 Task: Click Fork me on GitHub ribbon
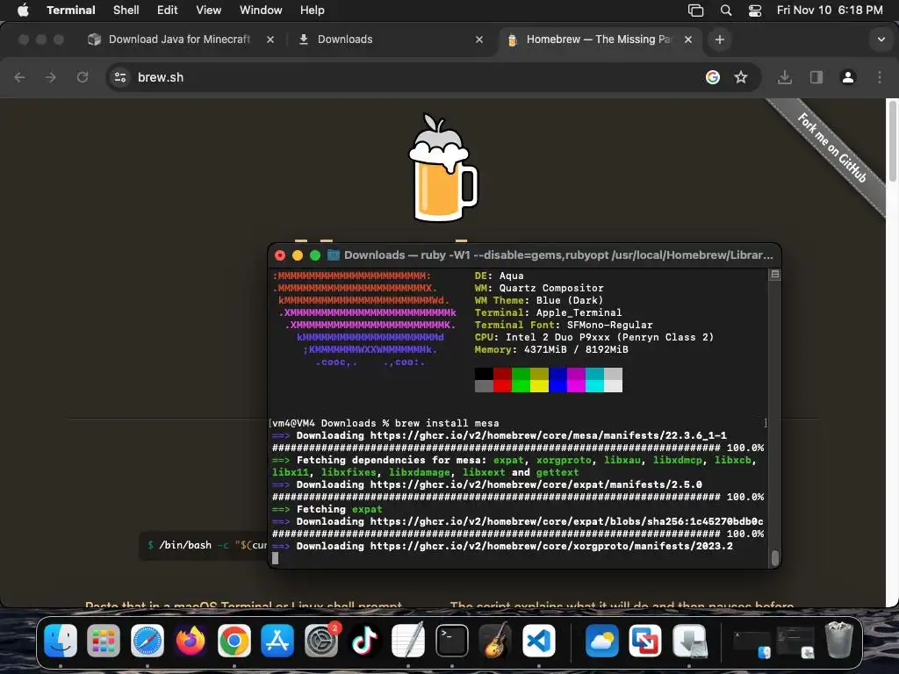[x=832, y=147]
